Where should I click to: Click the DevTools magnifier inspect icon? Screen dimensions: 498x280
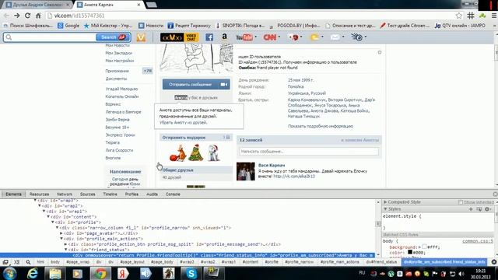click(x=28, y=262)
